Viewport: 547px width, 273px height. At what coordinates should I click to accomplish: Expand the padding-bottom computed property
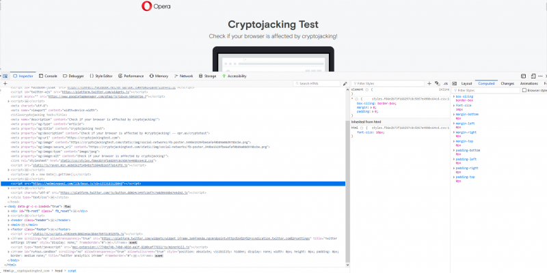tap(454, 150)
